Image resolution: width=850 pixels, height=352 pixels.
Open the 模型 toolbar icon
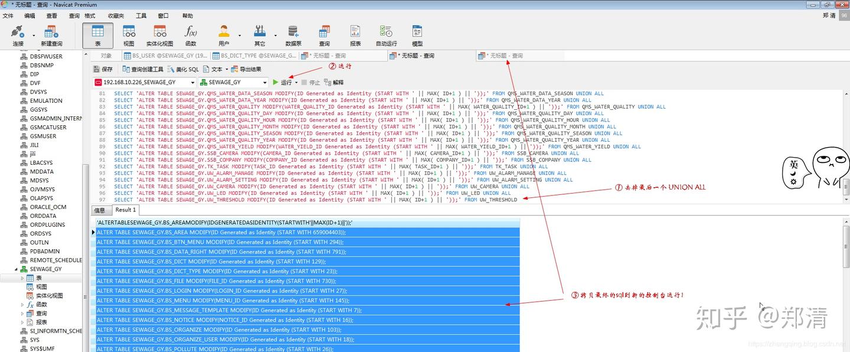tap(417, 35)
